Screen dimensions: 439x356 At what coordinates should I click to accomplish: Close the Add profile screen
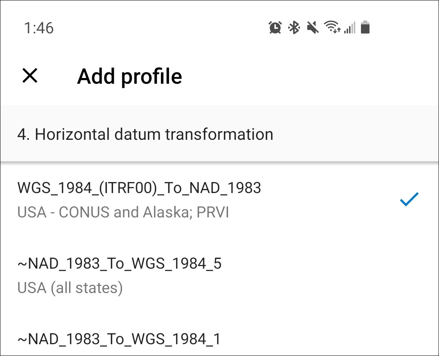click(28, 76)
